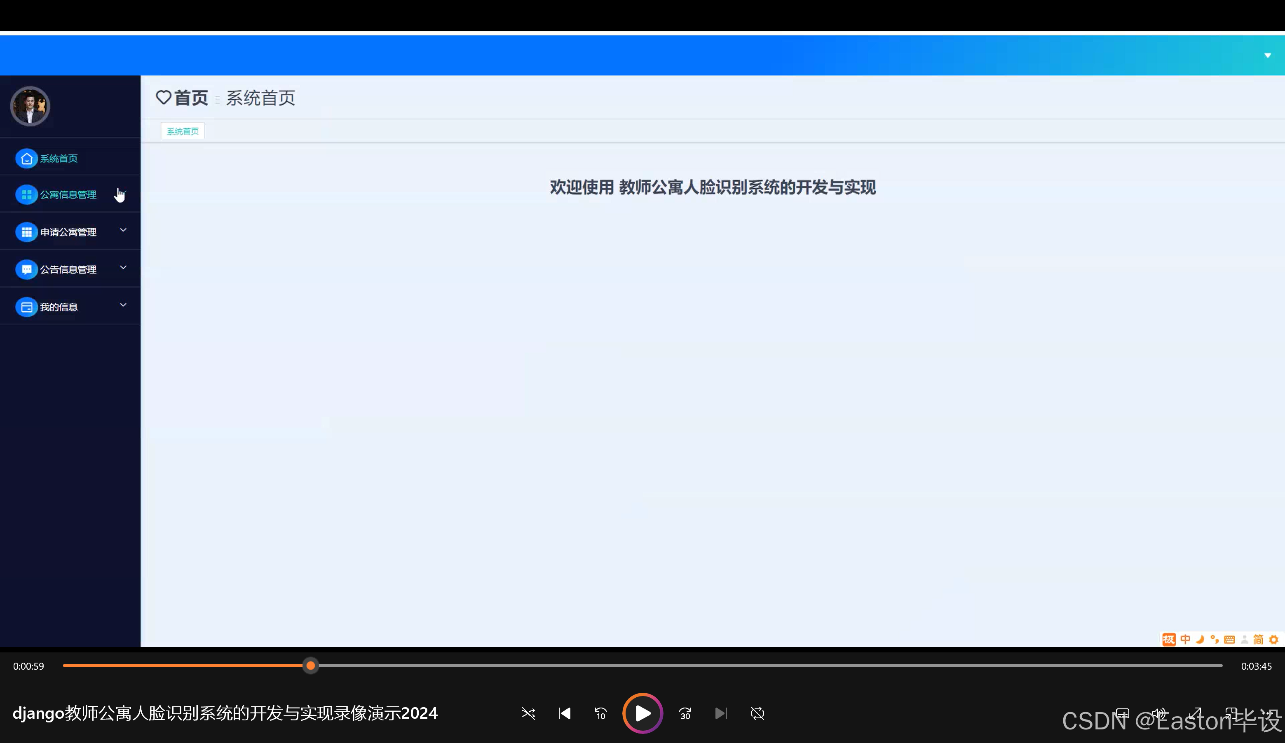This screenshot has width=1285, height=743.
Task: Click the video title django教师公寓人脸识别系统
Action: click(225, 713)
